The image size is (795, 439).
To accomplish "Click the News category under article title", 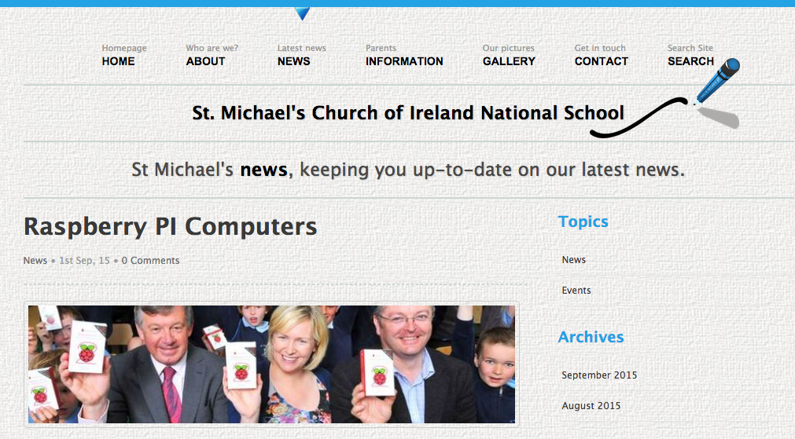I will pos(35,260).
